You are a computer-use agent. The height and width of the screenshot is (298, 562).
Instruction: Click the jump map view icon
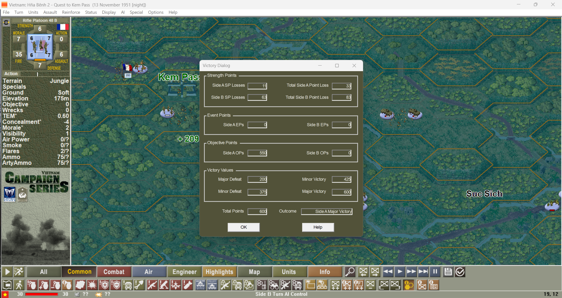point(7,285)
